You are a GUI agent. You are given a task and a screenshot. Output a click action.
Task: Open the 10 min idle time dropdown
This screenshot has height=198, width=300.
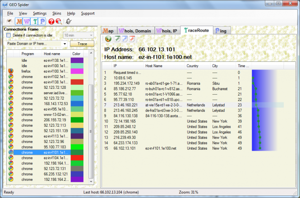78,35
